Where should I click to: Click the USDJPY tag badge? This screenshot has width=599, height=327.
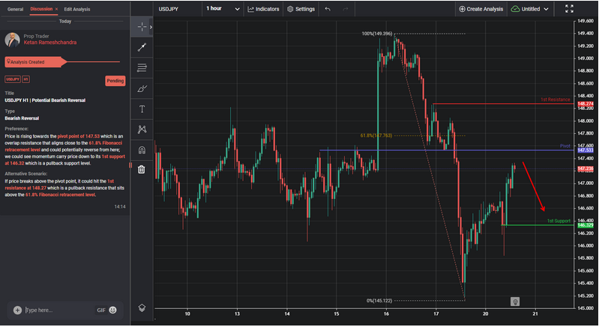click(x=13, y=79)
